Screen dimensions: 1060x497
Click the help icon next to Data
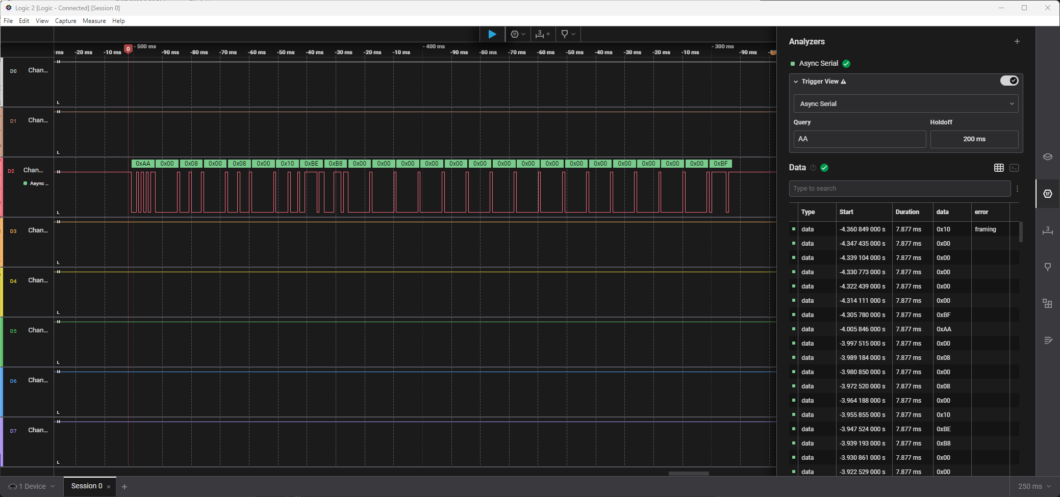tap(813, 168)
